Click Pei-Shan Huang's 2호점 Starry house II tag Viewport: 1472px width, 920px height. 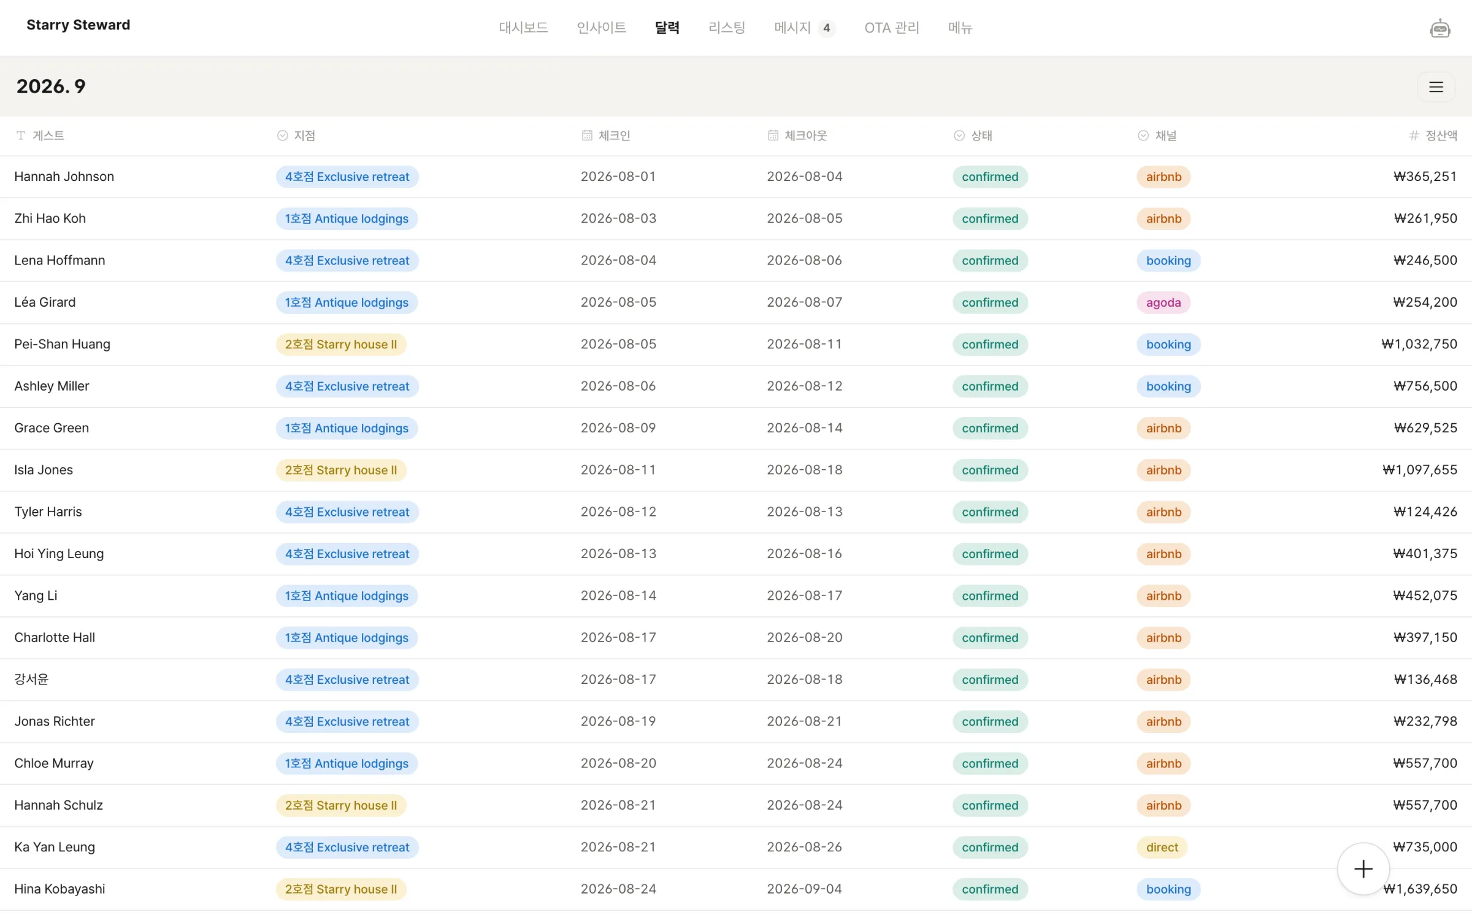click(x=341, y=345)
